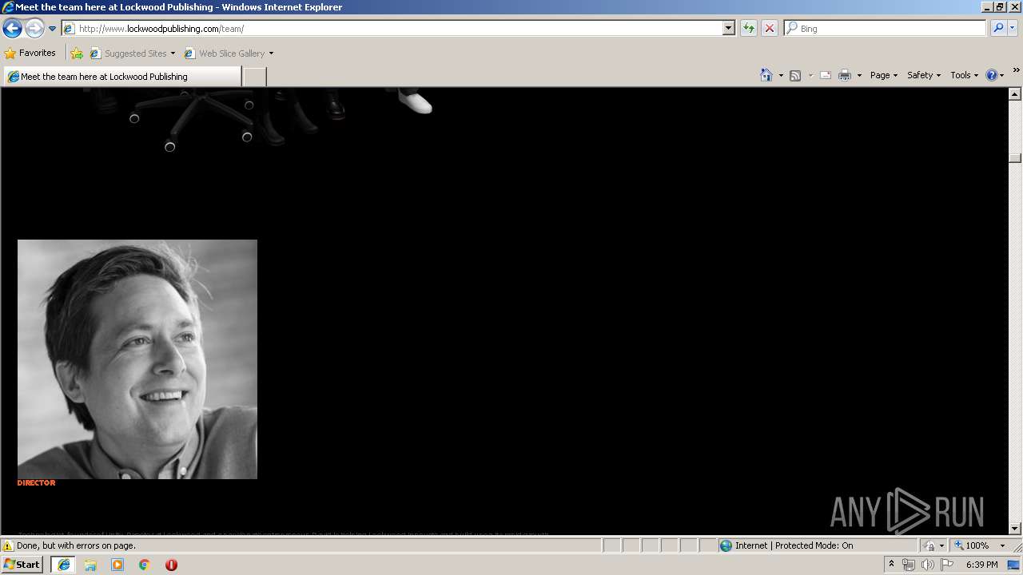Click the address bar URL field
This screenshot has height=575, width=1023.
(x=392, y=29)
